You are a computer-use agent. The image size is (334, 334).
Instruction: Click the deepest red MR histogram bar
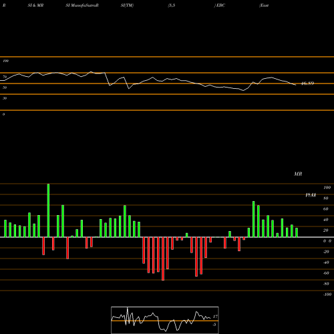click(163, 259)
